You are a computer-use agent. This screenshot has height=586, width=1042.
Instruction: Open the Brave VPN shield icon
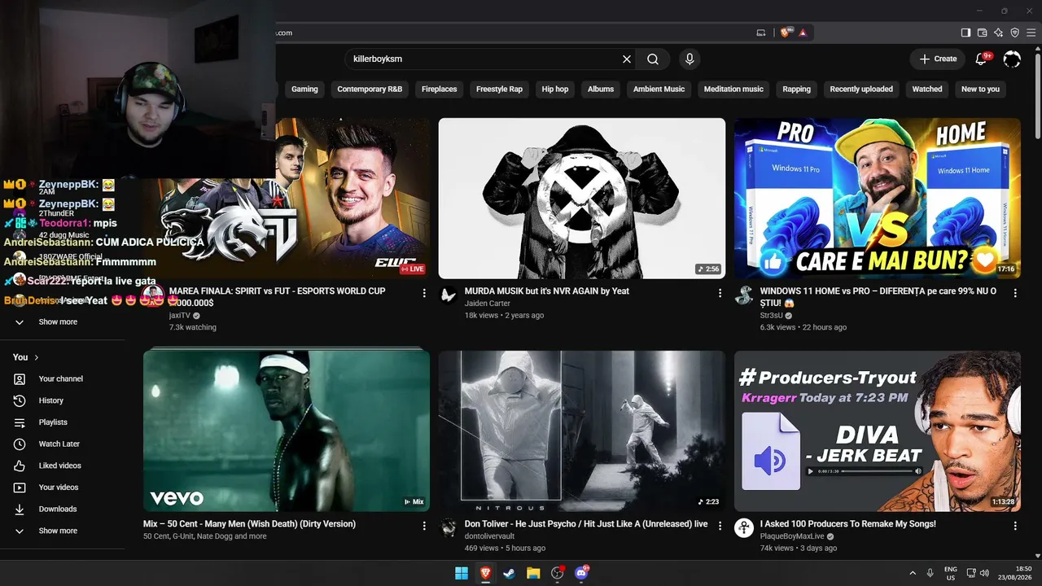(x=1014, y=33)
